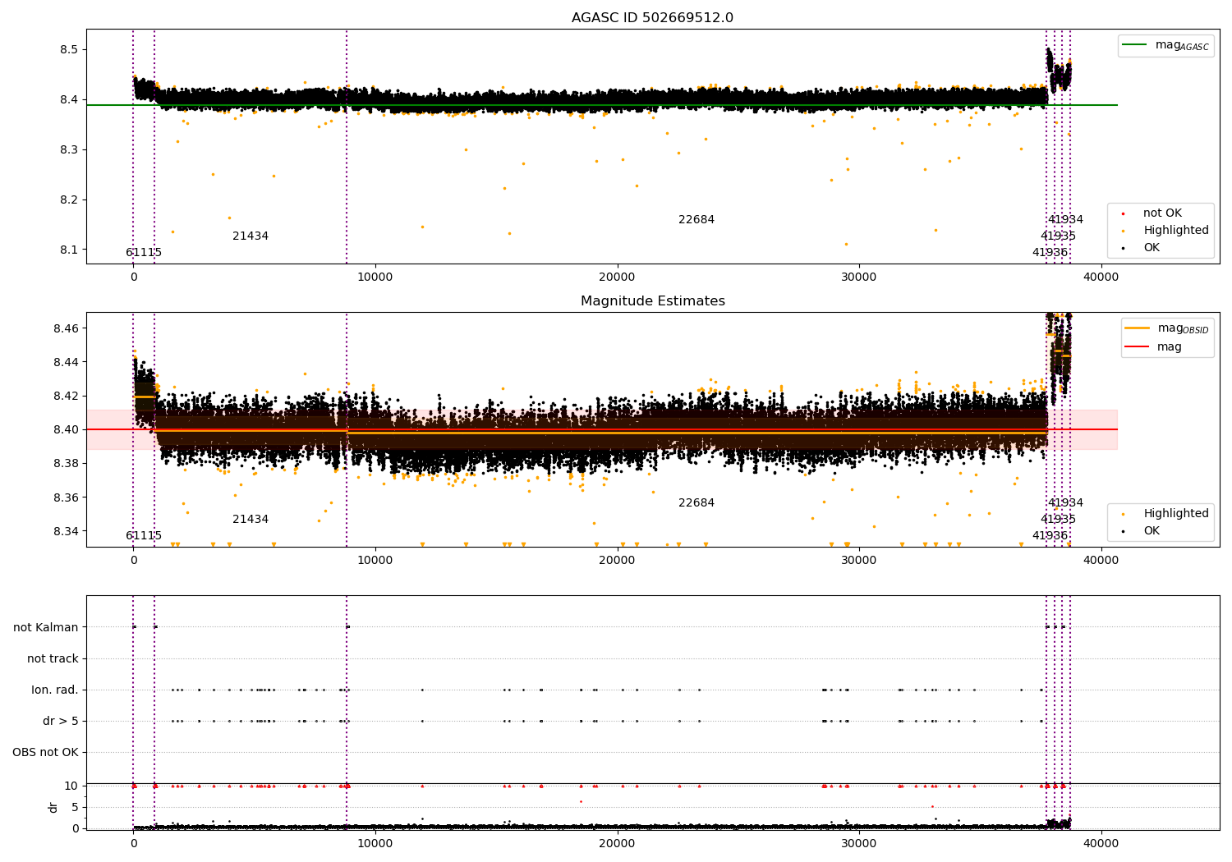Click the 'dr > 5' axis label
The image size is (1232, 862).
pyautogui.click(x=61, y=722)
